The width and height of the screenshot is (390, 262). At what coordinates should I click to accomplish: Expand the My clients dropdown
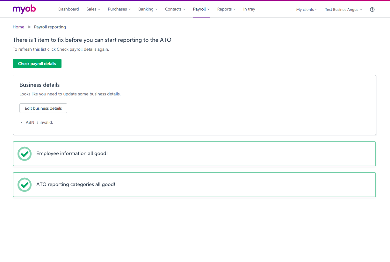(307, 10)
